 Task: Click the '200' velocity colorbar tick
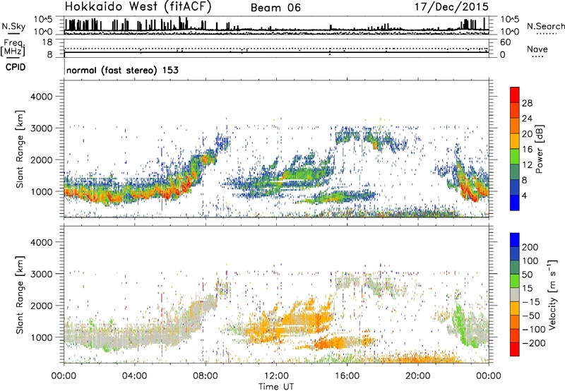click(x=530, y=247)
